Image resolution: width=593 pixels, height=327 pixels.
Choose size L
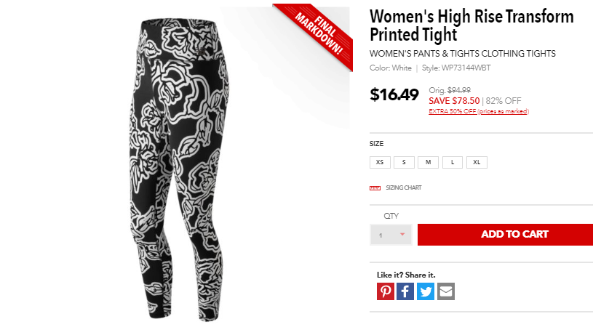(453, 162)
